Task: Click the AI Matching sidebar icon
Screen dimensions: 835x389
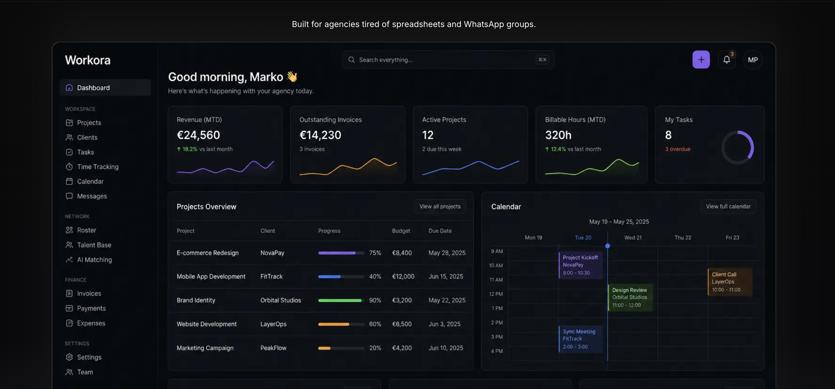Action: tap(69, 259)
